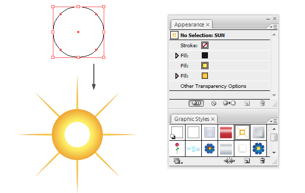
Task: Open Graphic Styles Libraries menu icon
Action: click(177, 161)
